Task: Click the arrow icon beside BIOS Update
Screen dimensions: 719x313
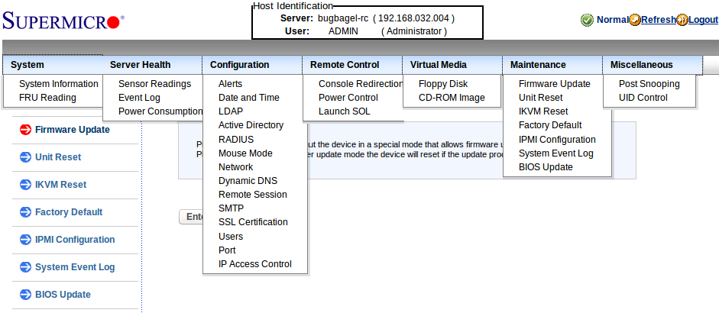Action: (x=24, y=295)
